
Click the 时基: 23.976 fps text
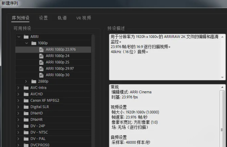point(124,97)
